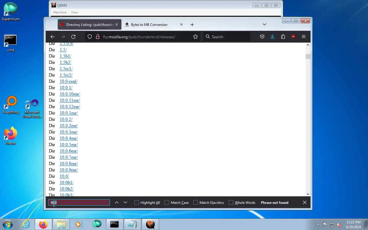Enable the Match Diacritics checkbox
Viewport: 368px width, 230px height.
point(195,203)
